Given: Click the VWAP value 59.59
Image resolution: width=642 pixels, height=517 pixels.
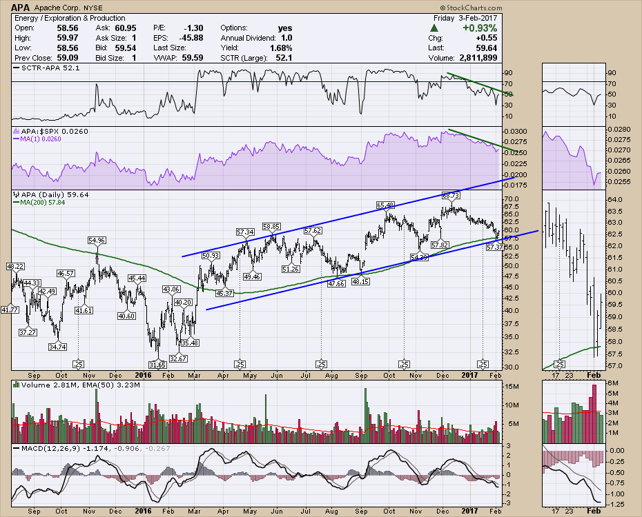Looking at the screenshot, I should click(193, 58).
